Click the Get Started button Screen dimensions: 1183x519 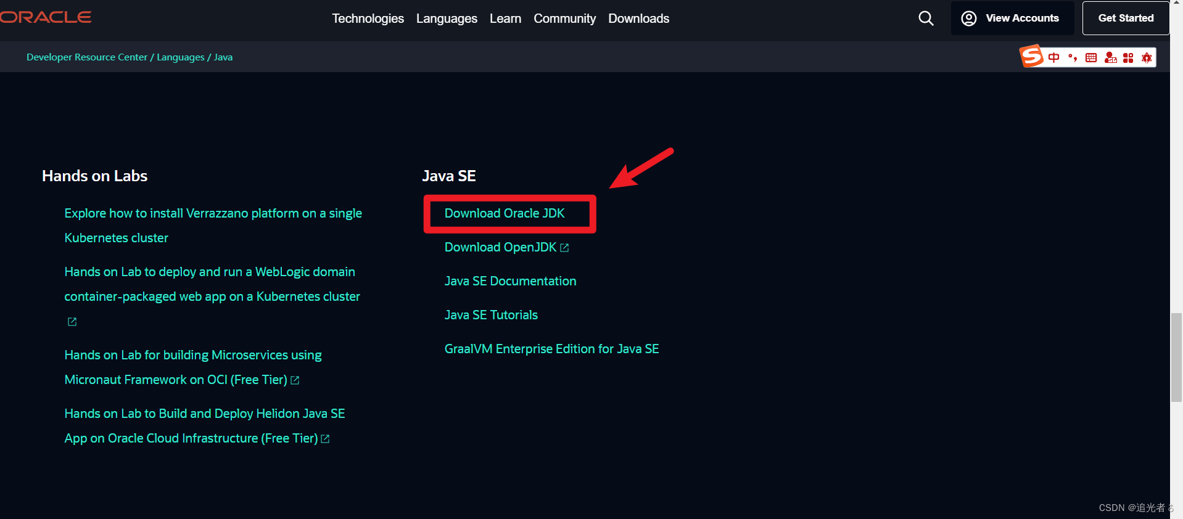tap(1126, 18)
